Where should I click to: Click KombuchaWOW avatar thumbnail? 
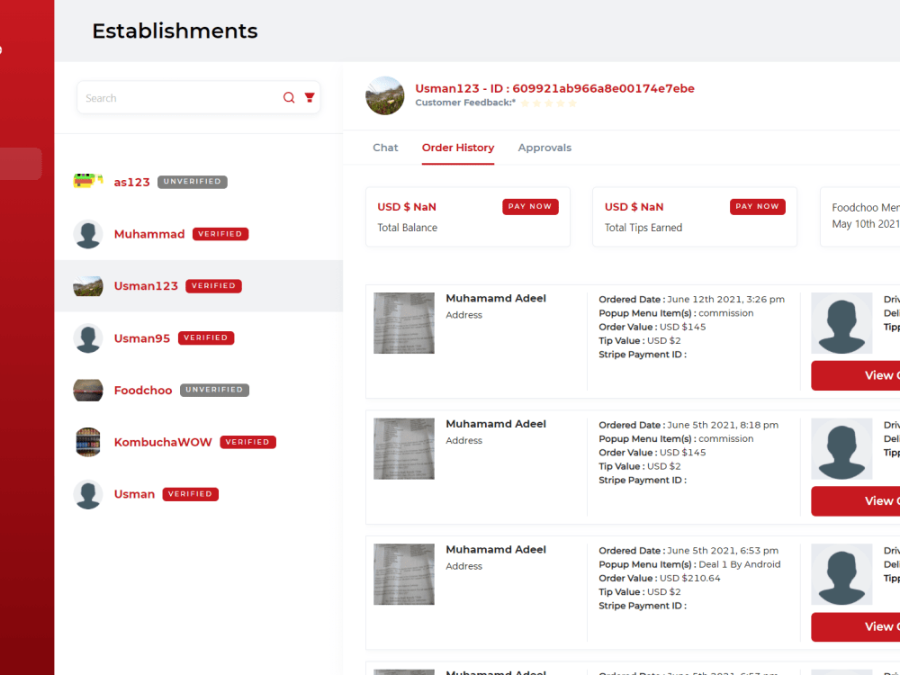pos(88,442)
